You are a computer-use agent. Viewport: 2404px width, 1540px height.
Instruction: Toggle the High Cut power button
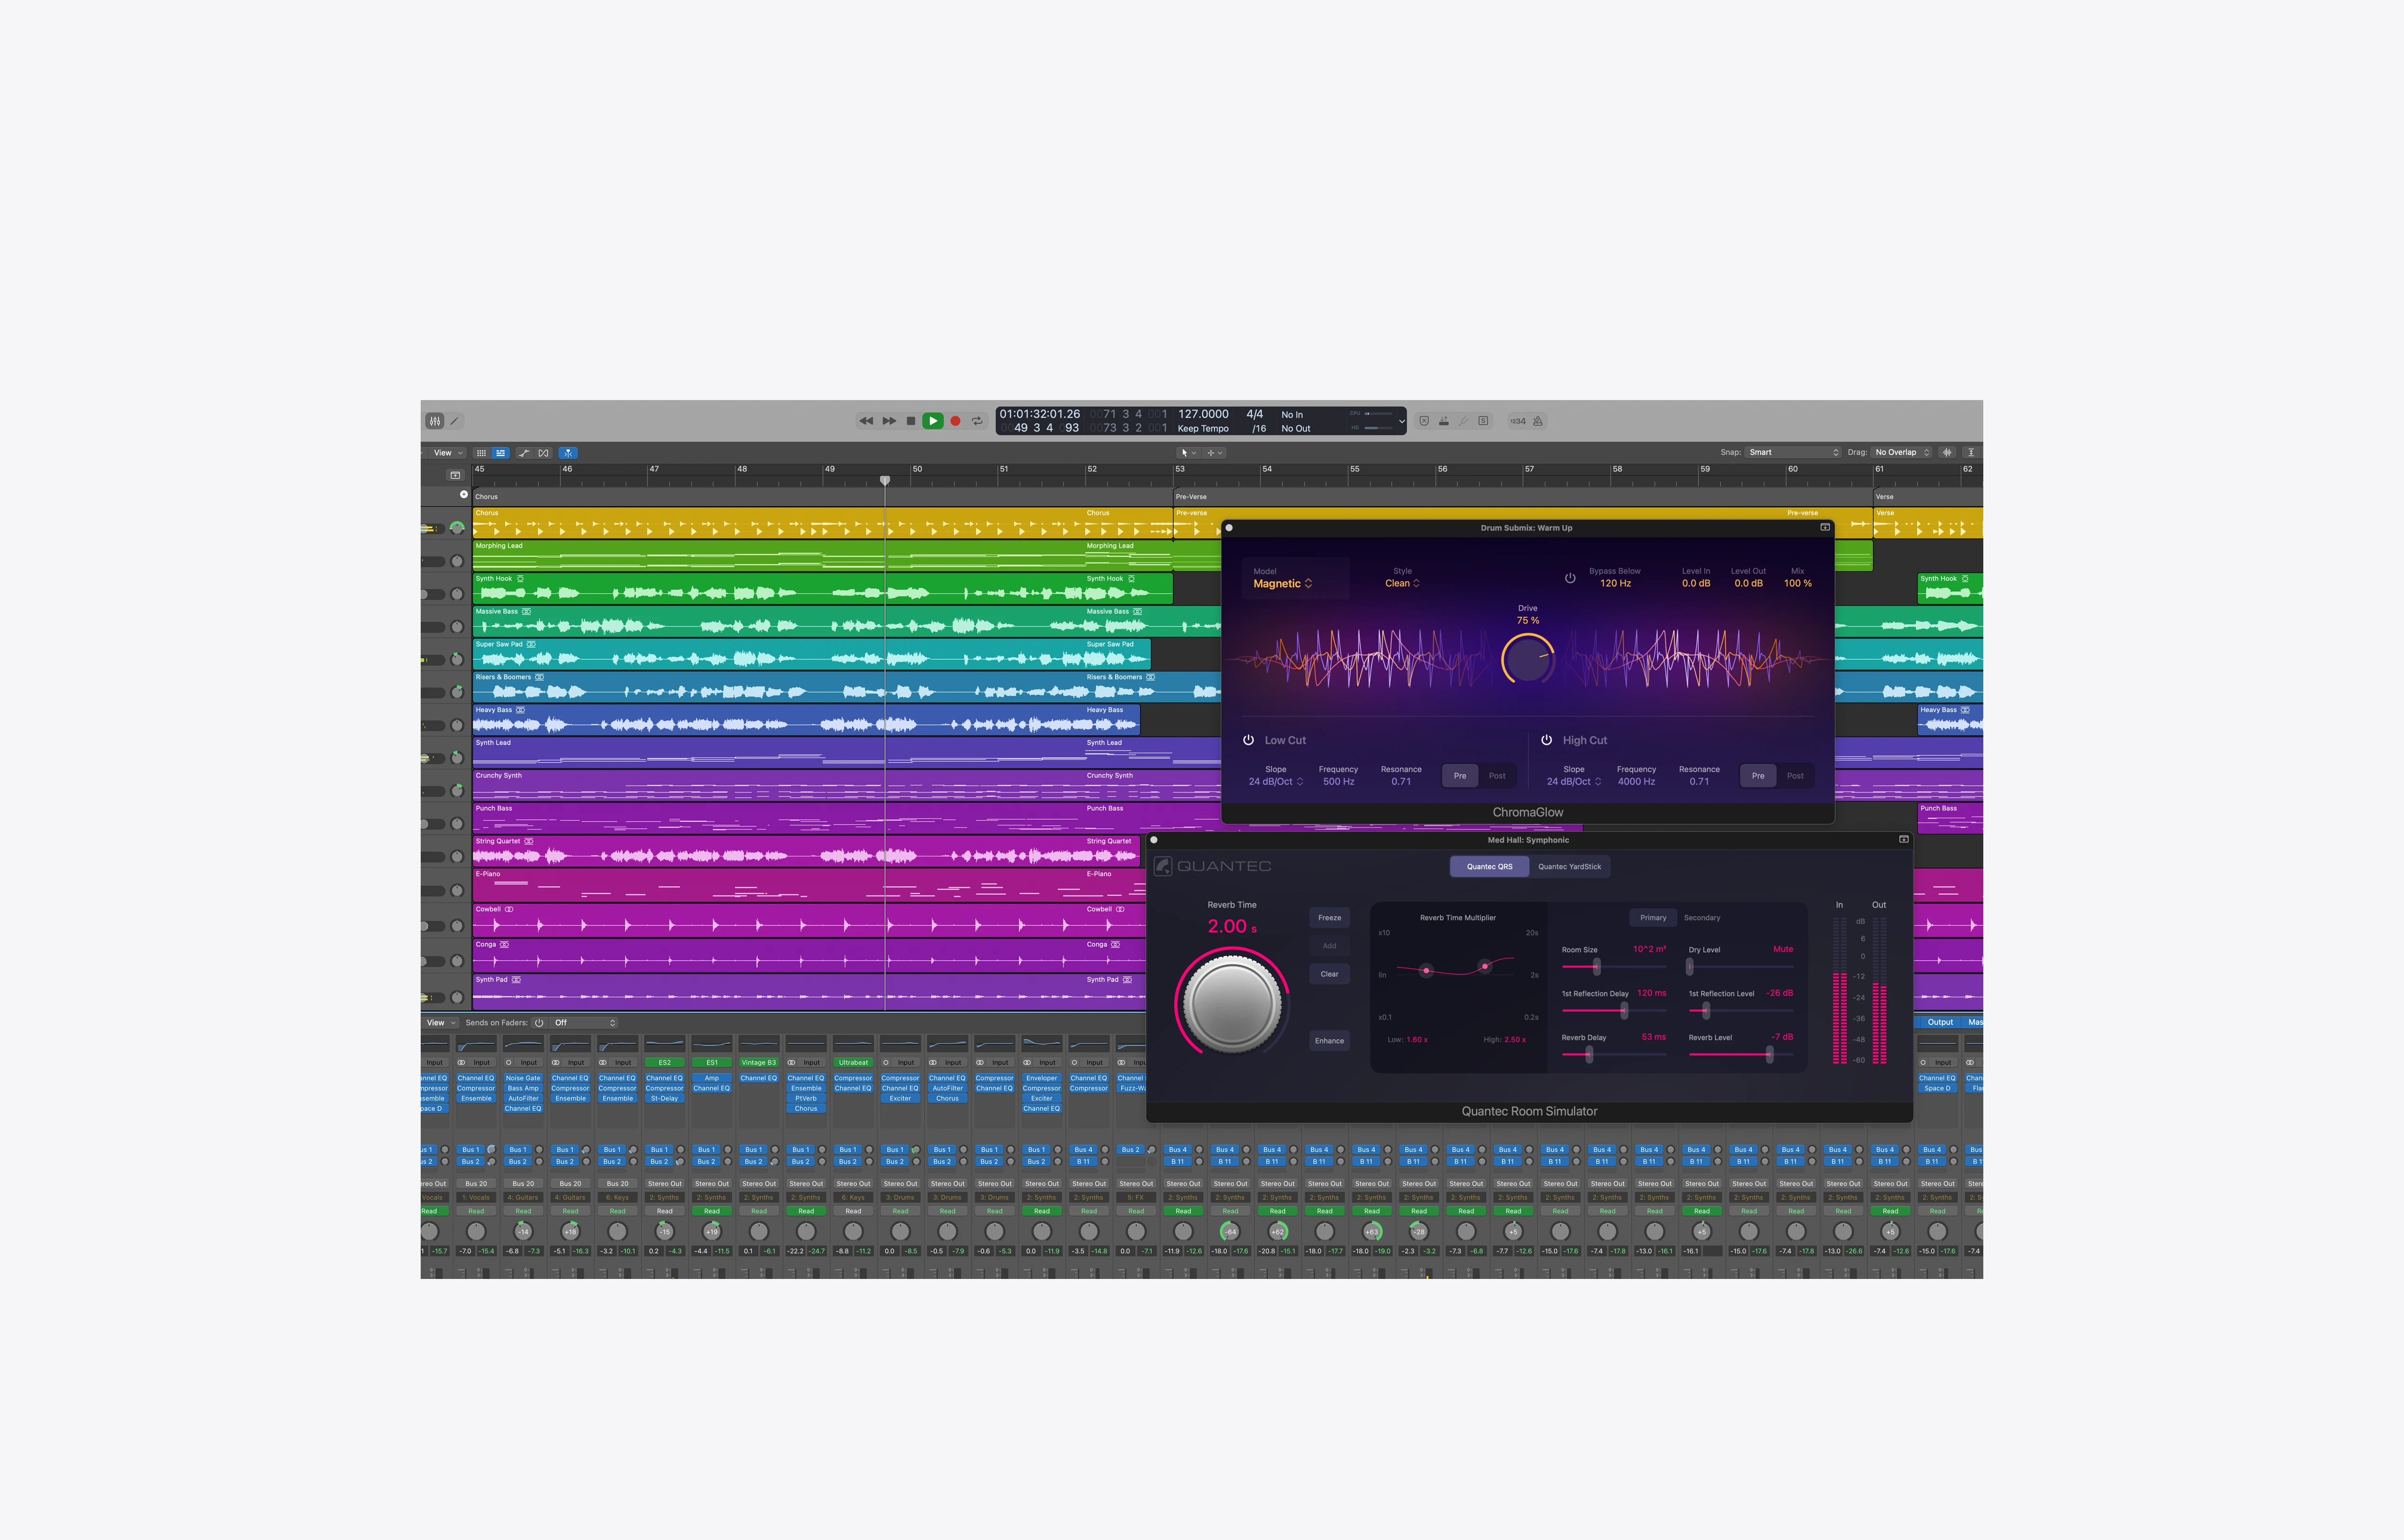[x=1546, y=740]
